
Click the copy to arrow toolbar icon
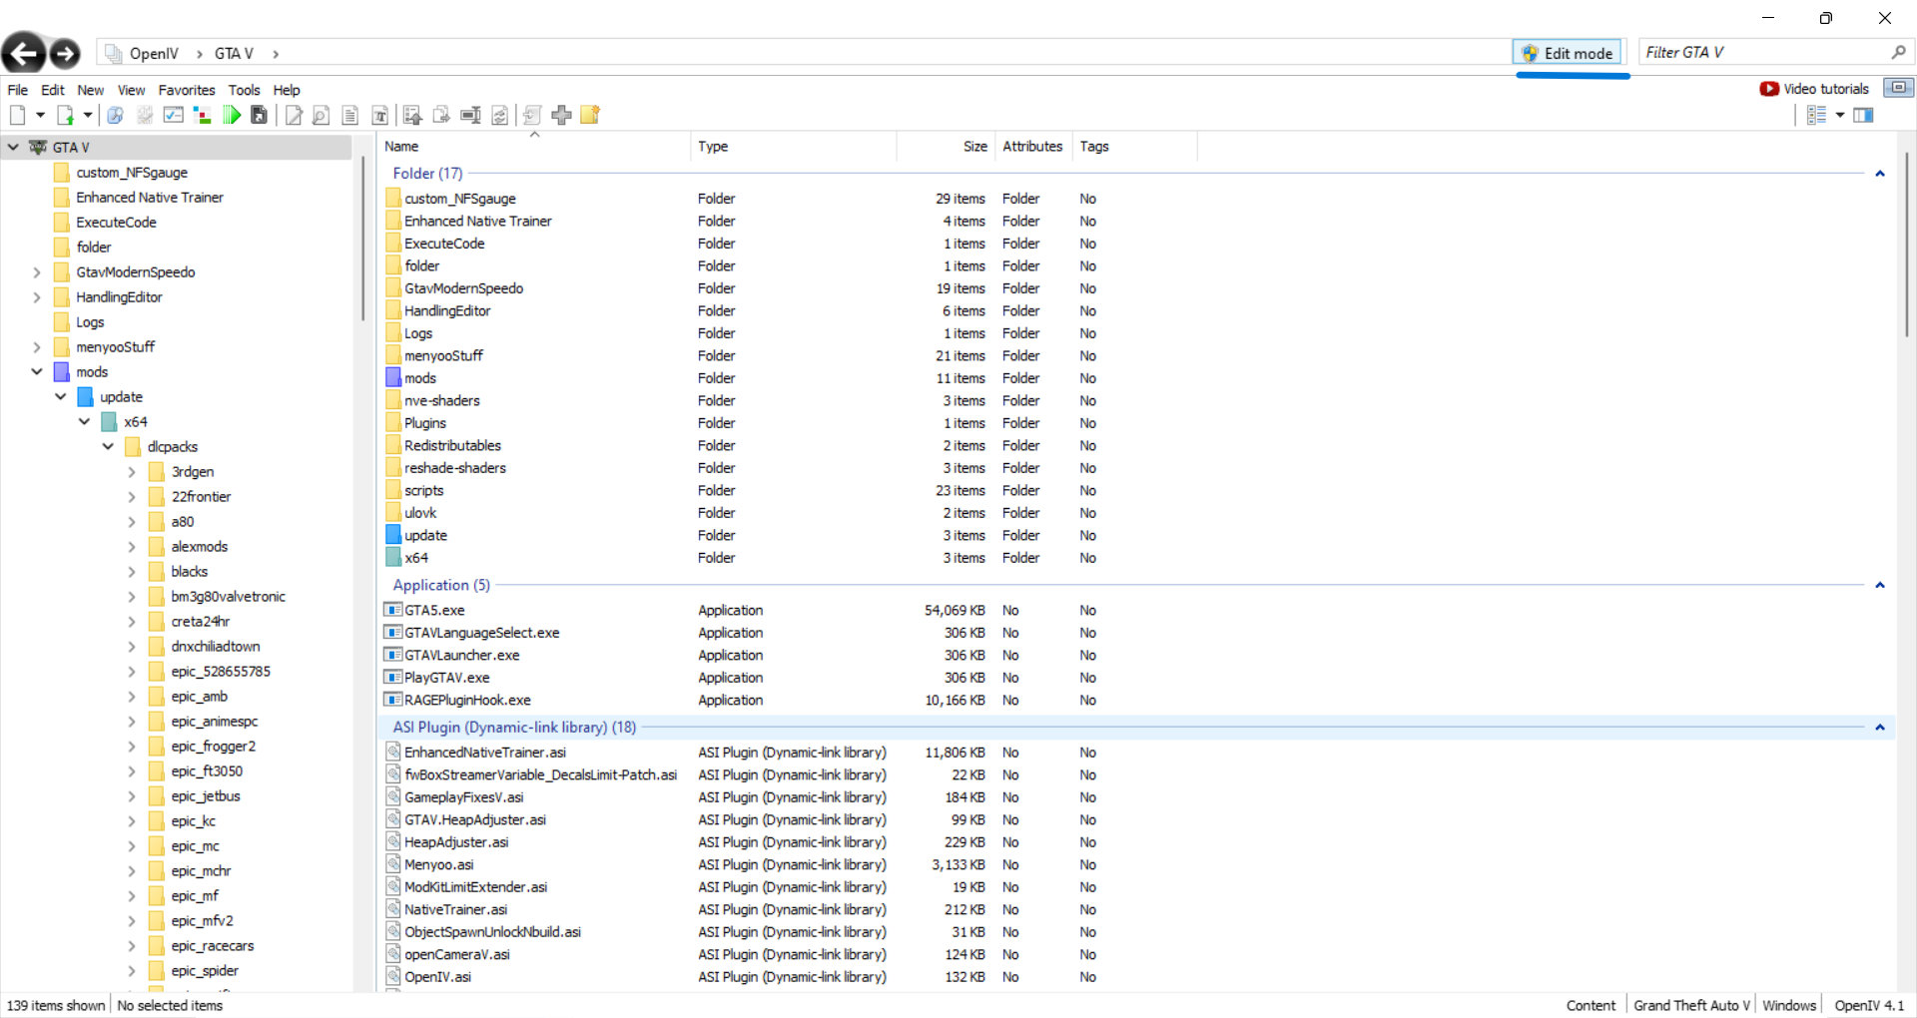(x=441, y=116)
